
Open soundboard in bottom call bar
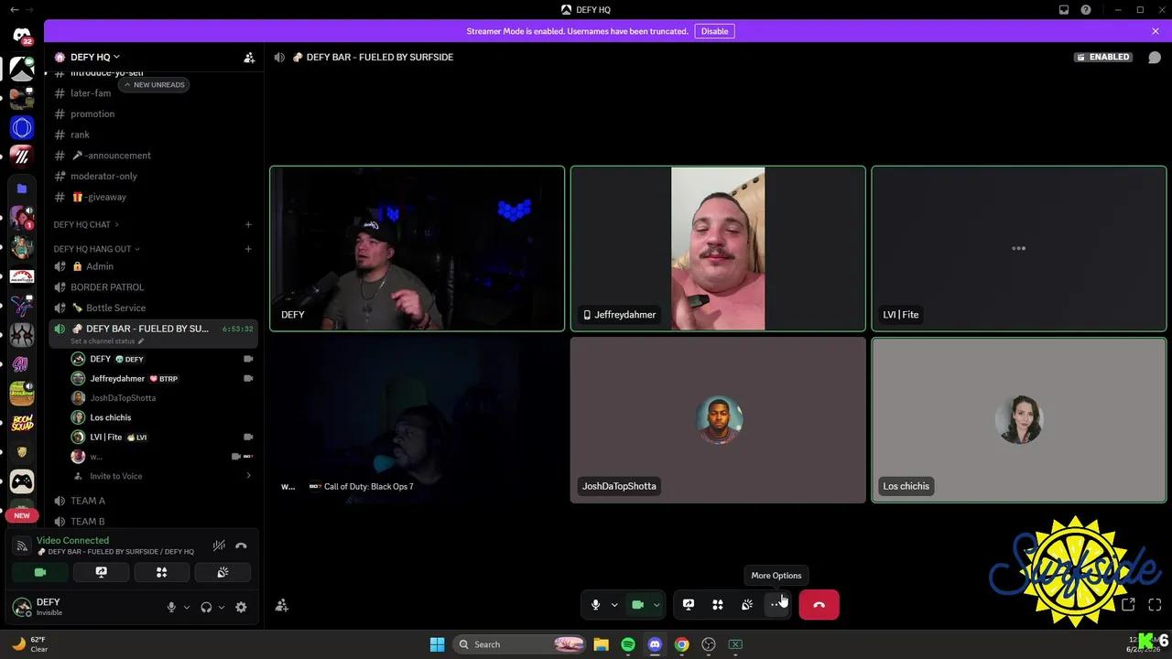(747, 605)
